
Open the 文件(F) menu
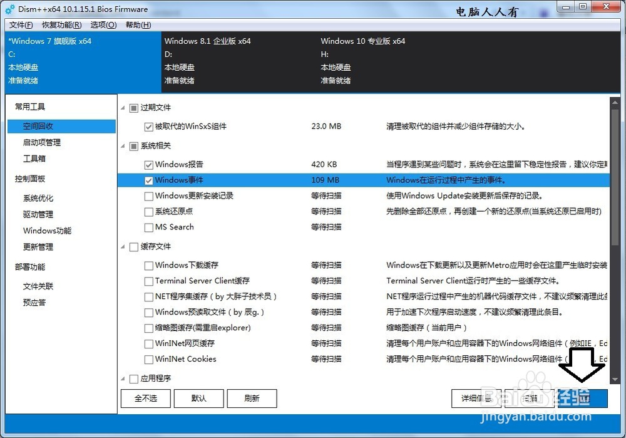coord(21,25)
